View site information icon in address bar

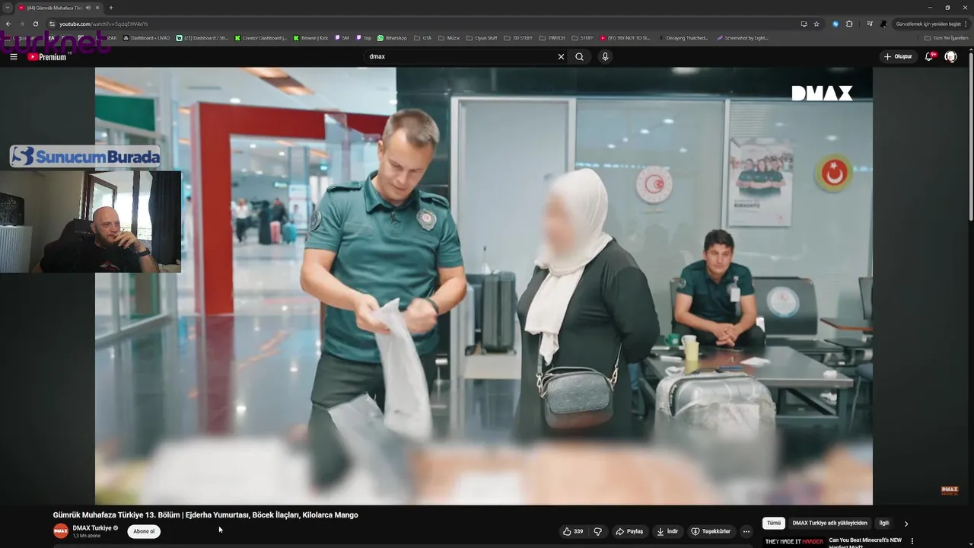(52, 24)
